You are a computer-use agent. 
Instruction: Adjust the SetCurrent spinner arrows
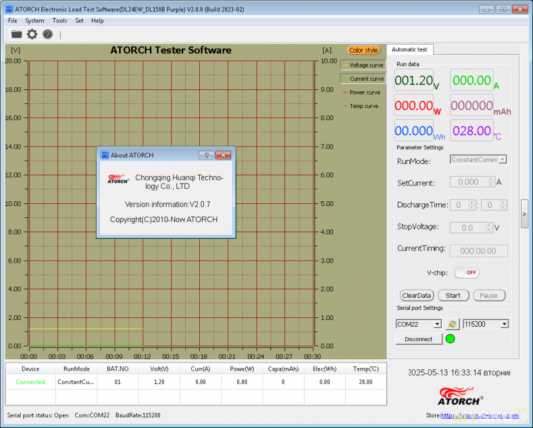pyautogui.click(x=490, y=182)
